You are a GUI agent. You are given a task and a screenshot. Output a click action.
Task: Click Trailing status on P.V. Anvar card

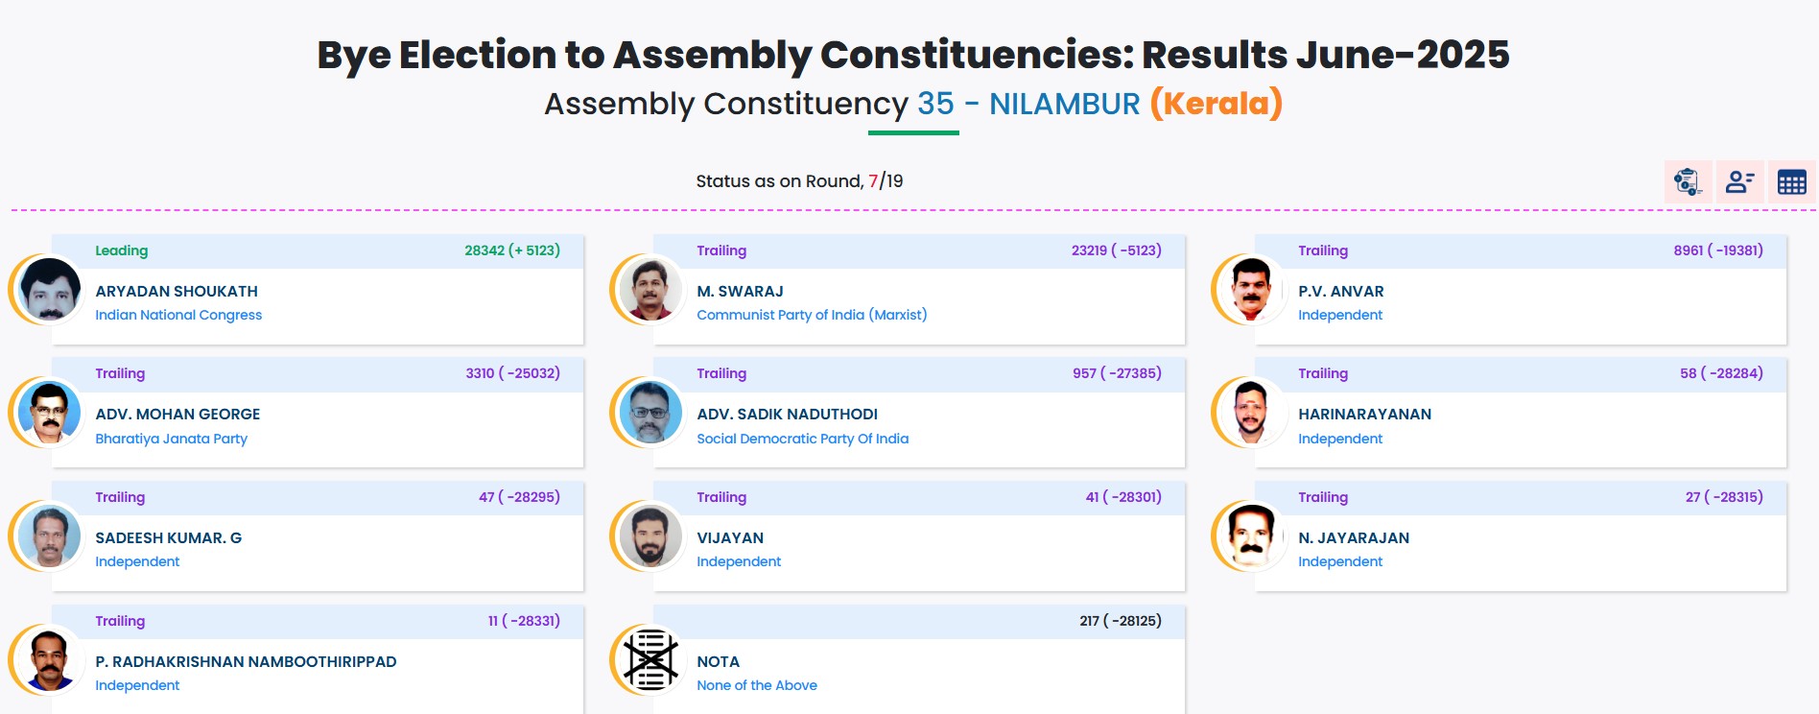(x=1321, y=250)
